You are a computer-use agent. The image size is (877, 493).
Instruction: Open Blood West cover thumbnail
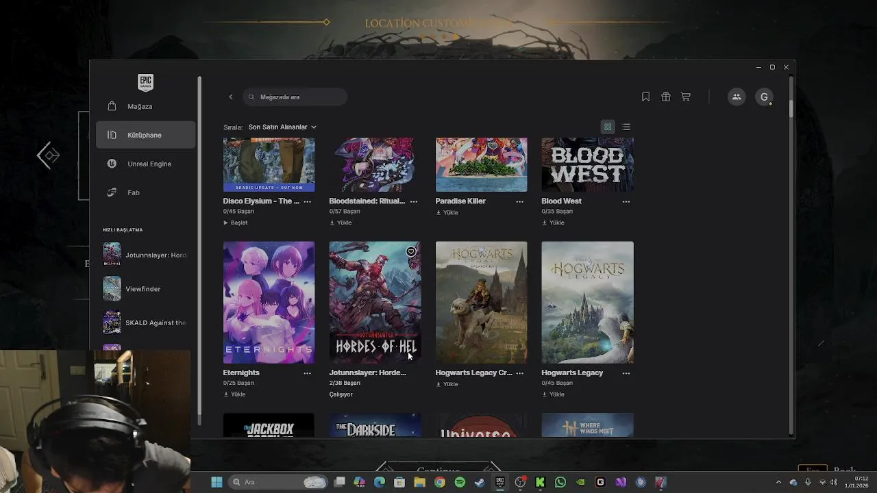[x=588, y=164]
